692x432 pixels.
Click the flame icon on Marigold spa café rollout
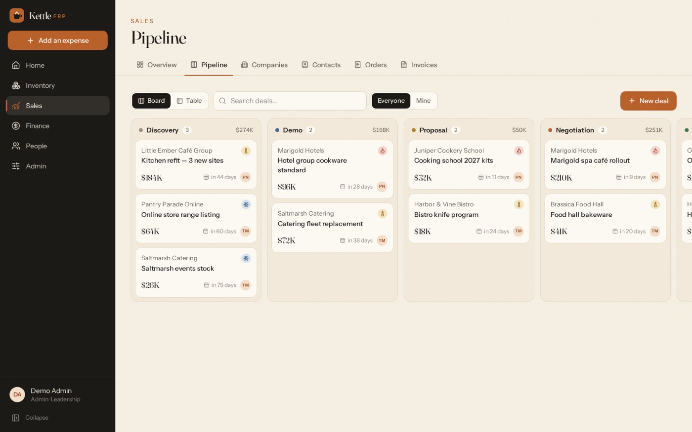(x=655, y=151)
